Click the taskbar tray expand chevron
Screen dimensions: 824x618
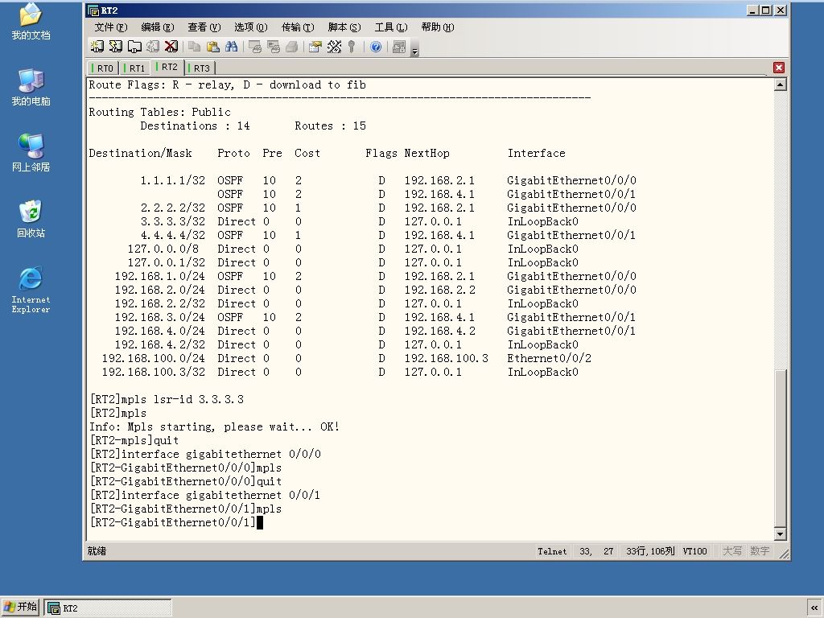pos(814,608)
